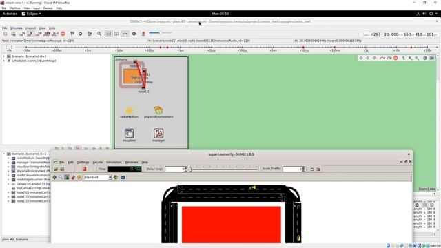
Task: Expand the physicalEnvironment tree node
Action: (x=8, y=171)
